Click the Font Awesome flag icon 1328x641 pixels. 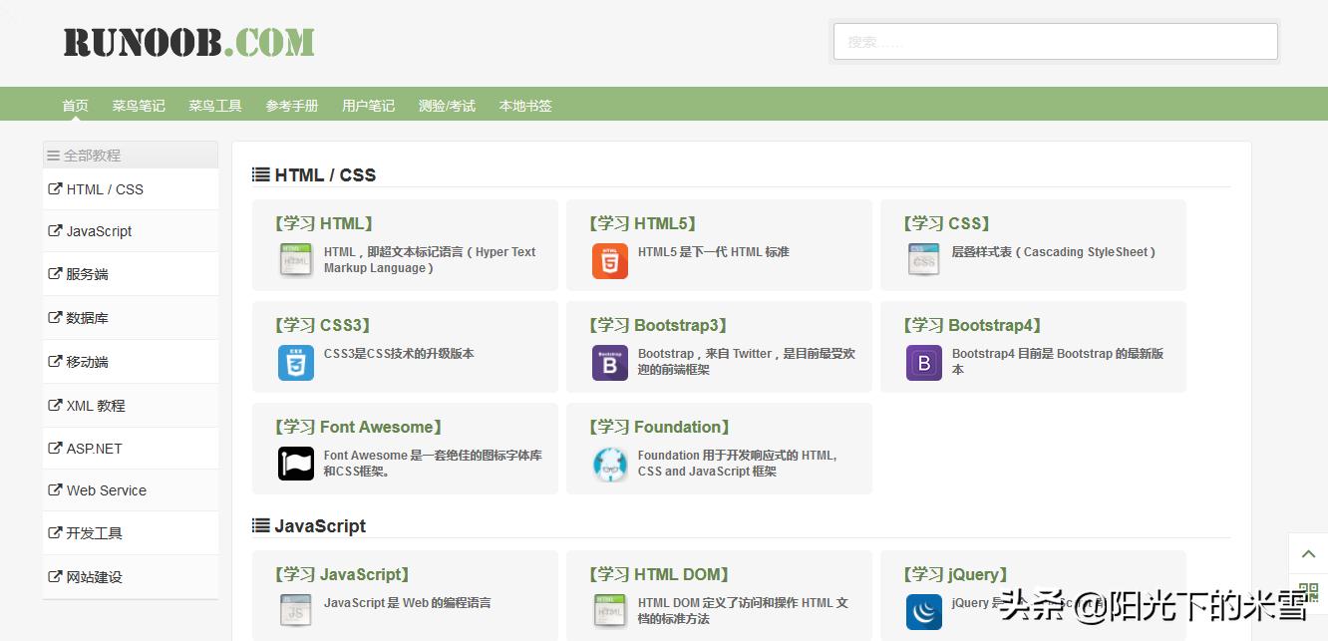point(295,464)
